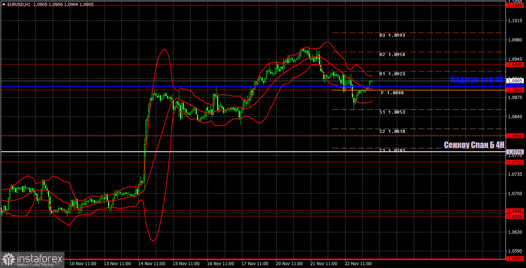
Task: Click the R1 1.0923 pivot label
Action: tap(392, 74)
